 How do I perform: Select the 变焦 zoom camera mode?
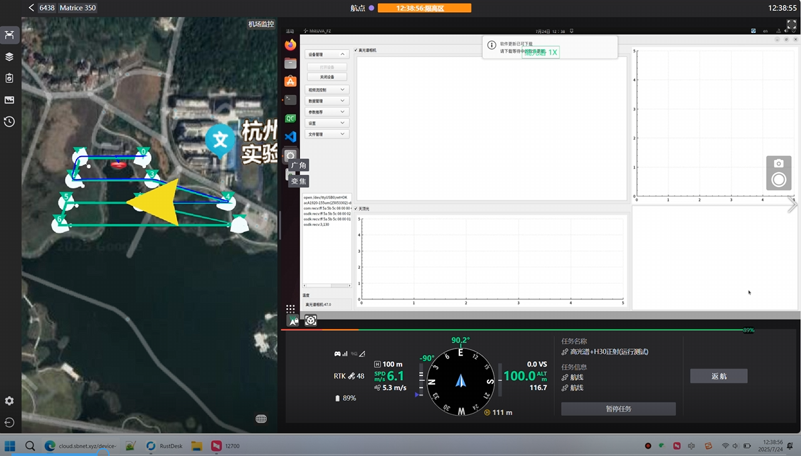(x=299, y=181)
